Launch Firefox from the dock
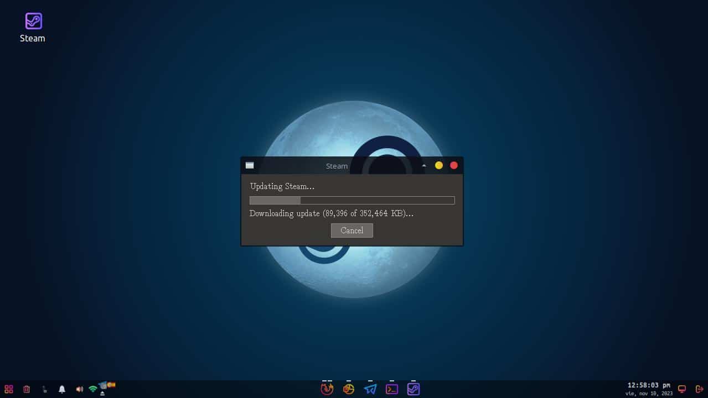The width and height of the screenshot is (708, 398). click(327, 389)
